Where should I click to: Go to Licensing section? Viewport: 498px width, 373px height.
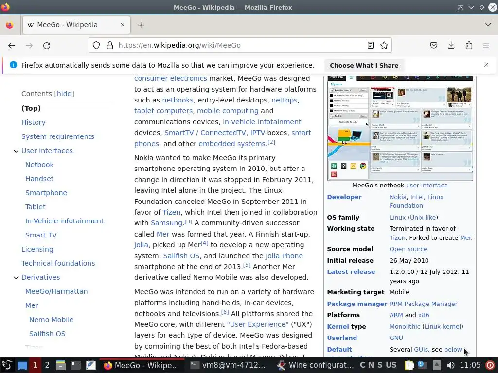point(37,249)
